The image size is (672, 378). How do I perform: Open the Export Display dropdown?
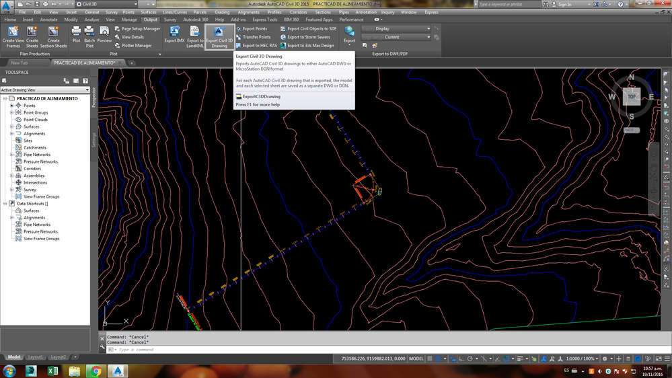pos(396,29)
